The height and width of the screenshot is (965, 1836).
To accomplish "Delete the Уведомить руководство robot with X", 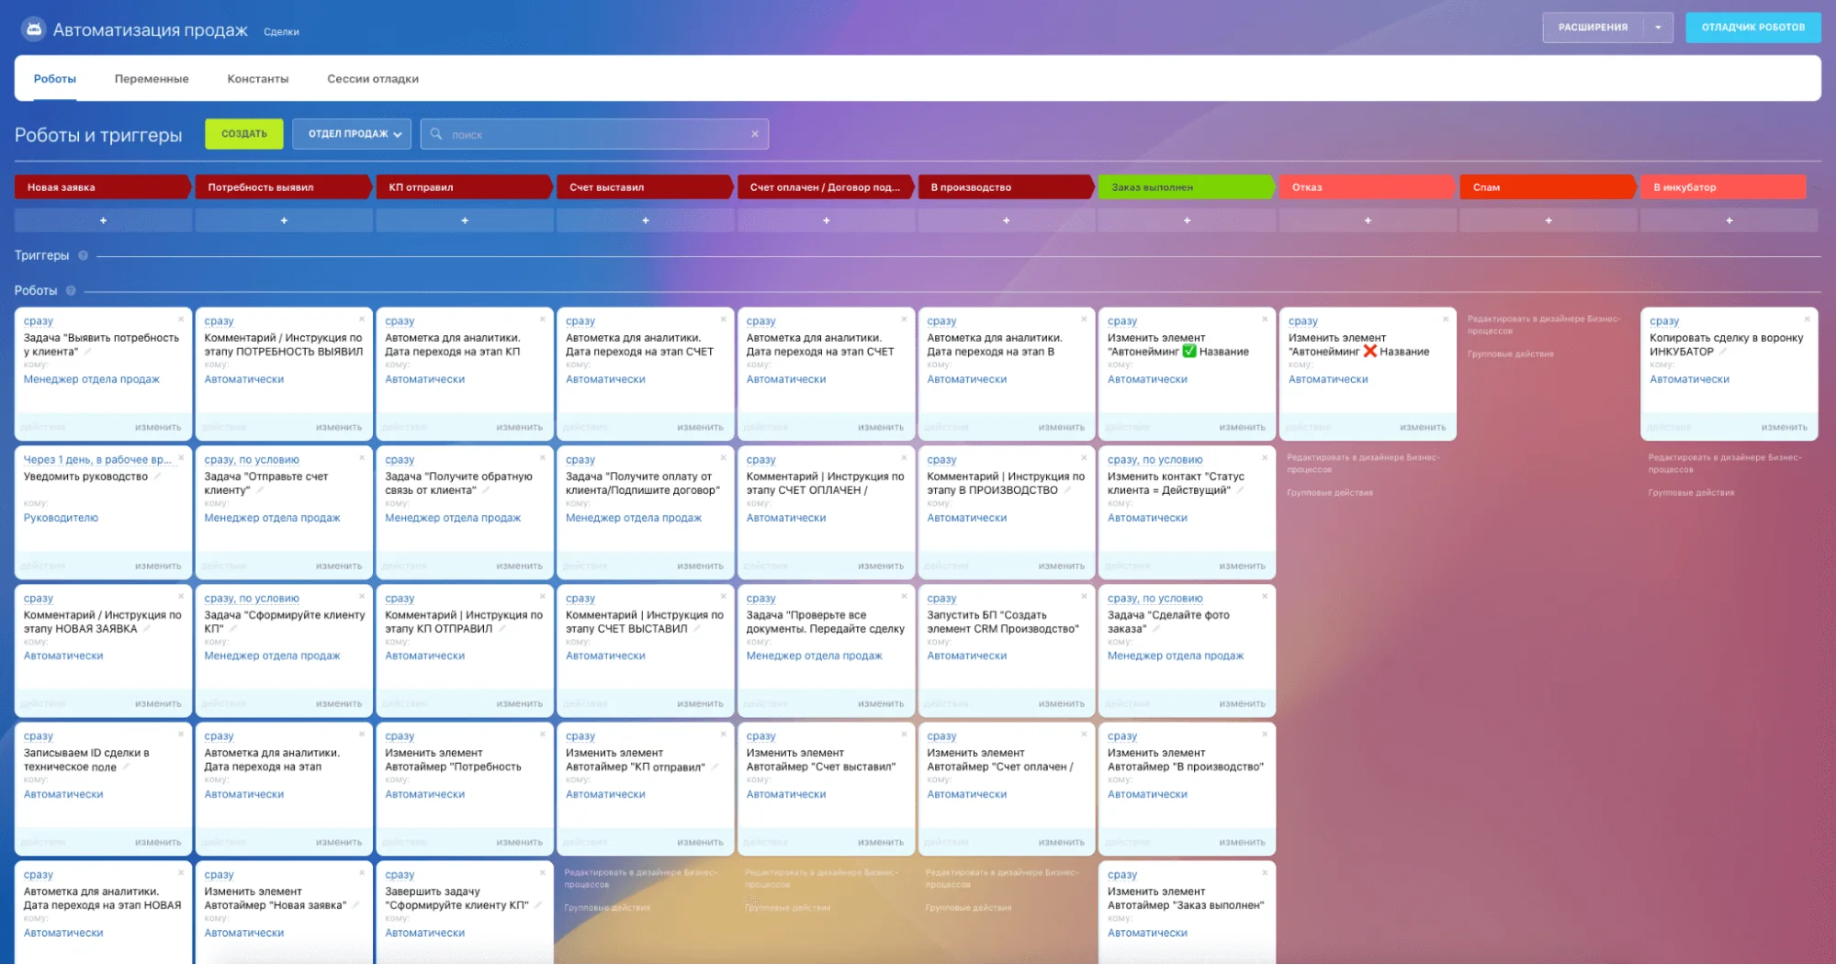I will point(181,458).
